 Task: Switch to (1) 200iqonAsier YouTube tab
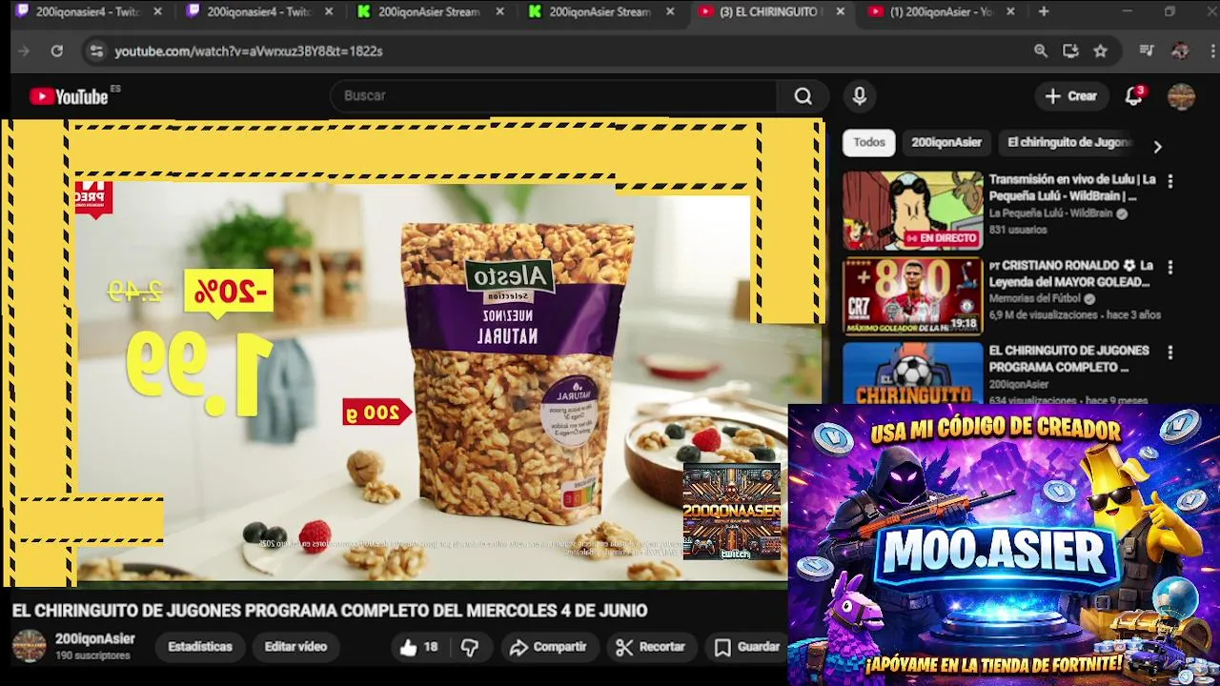tap(942, 12)
